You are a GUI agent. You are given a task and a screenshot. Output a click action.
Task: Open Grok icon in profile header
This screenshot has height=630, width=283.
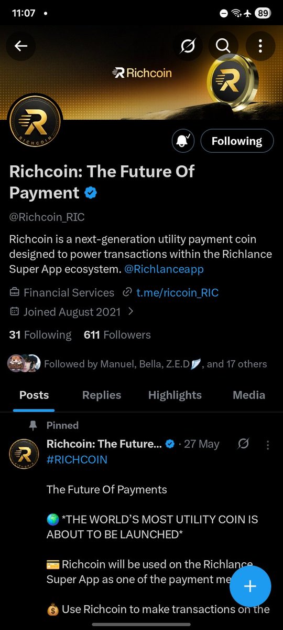(x=188, y=46)
